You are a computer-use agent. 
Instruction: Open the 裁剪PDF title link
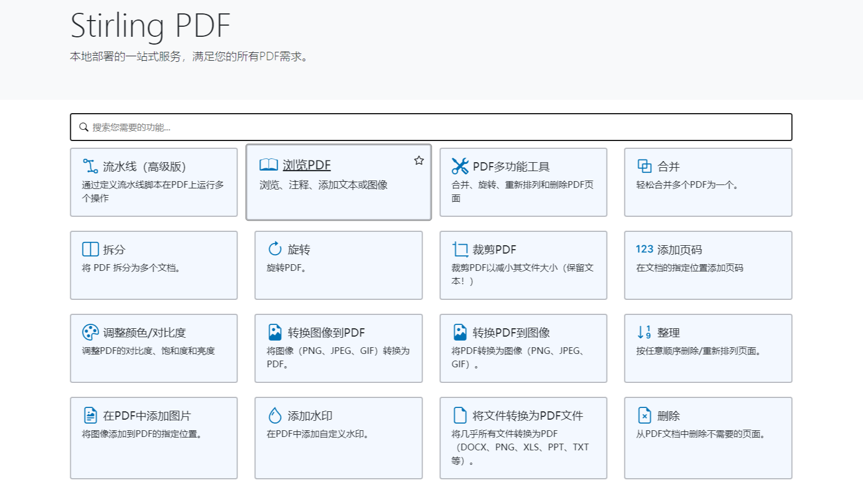(x=494, y=250)
